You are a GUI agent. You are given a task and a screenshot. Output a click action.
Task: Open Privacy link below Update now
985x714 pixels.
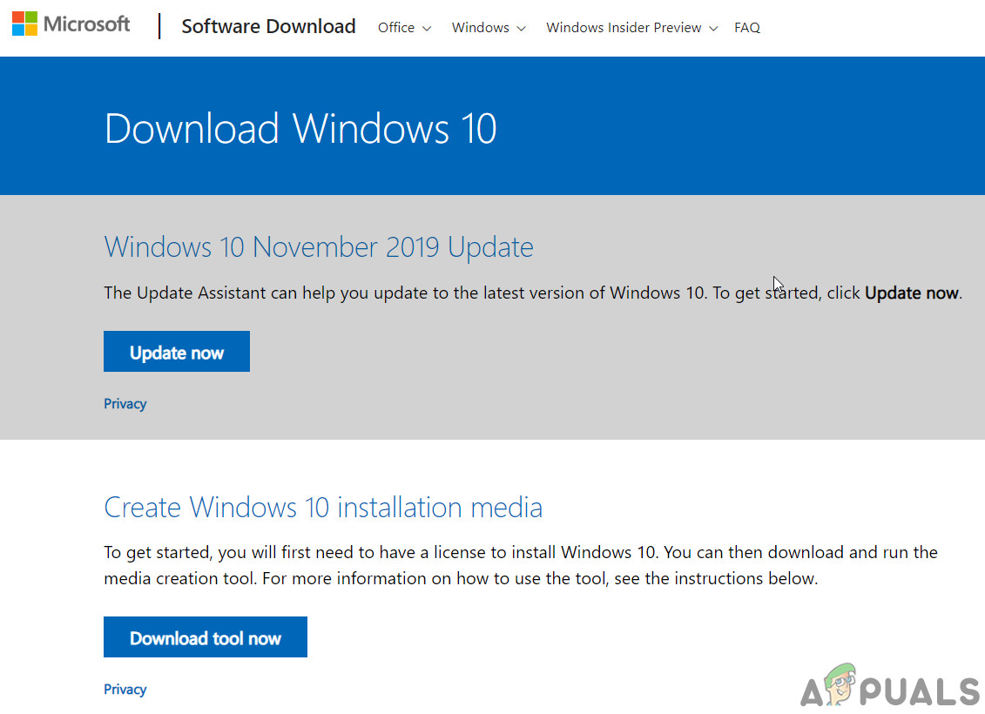click(125, 404)
